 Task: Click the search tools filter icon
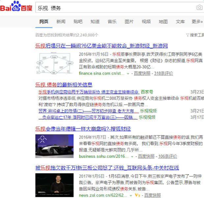[x=188, y=35]
